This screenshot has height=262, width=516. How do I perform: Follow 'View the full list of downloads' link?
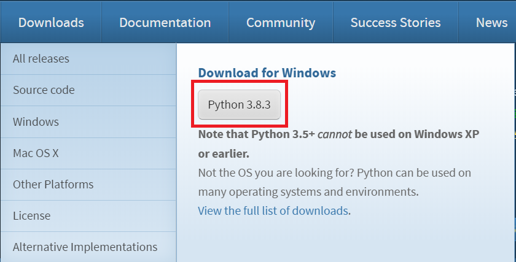[273, 211]
